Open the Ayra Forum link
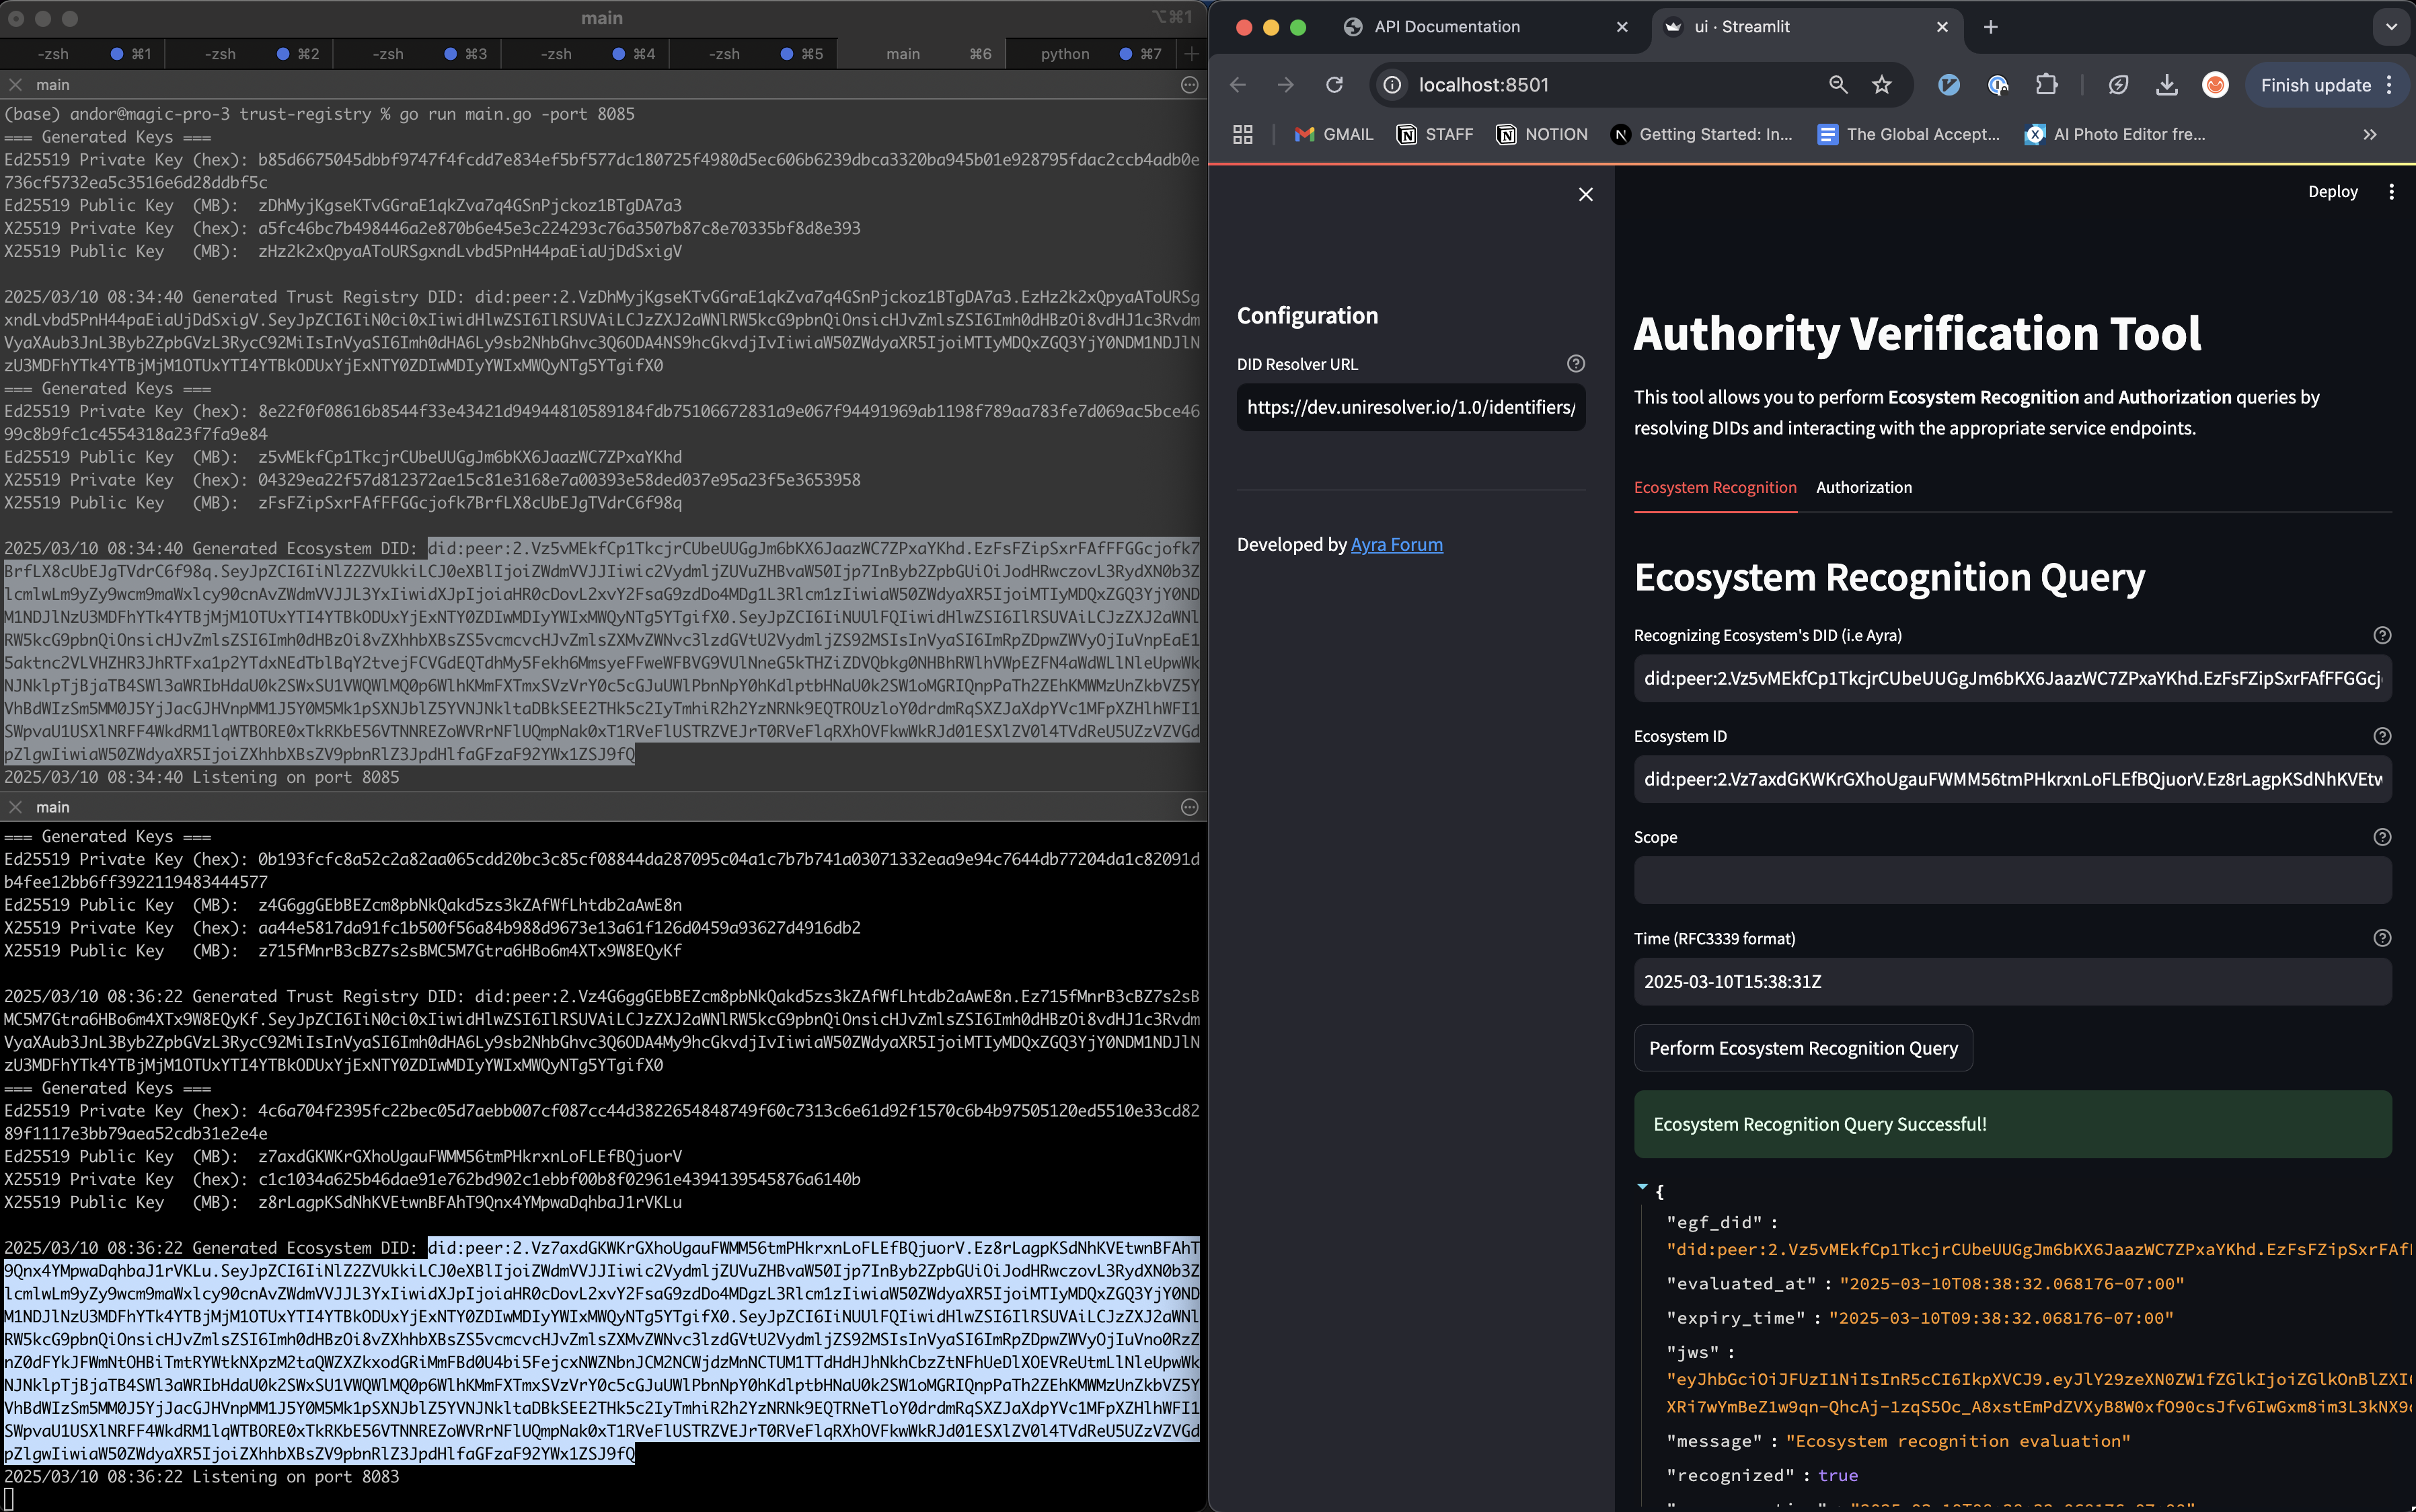Viewport: 2416px width, 1512px height. tap(1396, 545)
